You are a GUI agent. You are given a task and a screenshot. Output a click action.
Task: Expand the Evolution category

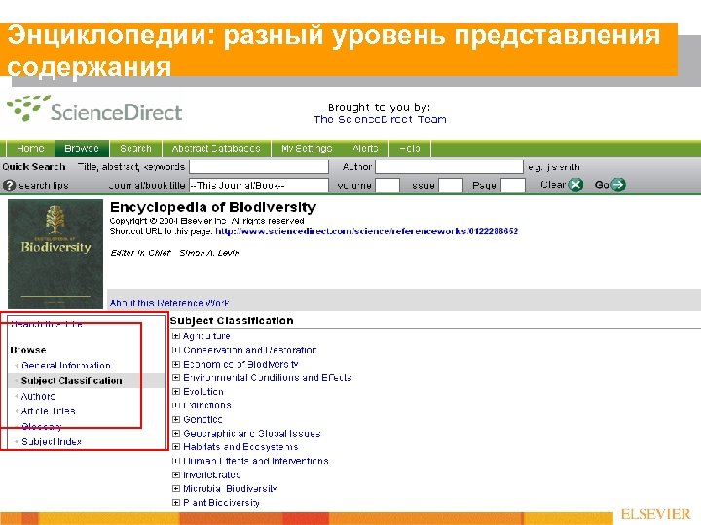[x=176, y=392]
